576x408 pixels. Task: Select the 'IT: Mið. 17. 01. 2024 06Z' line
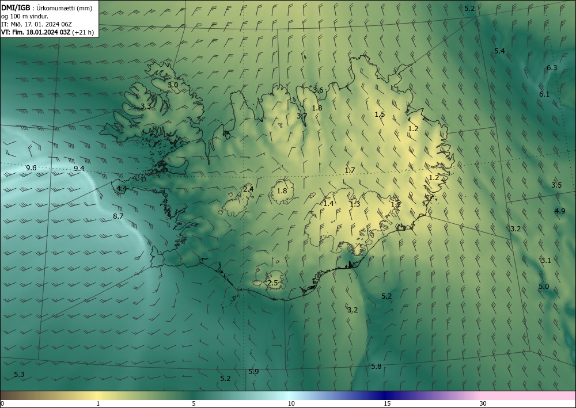click(x=36, y=24)
